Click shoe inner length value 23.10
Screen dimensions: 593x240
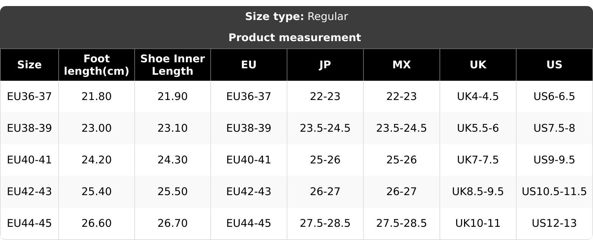coord(172,128)
